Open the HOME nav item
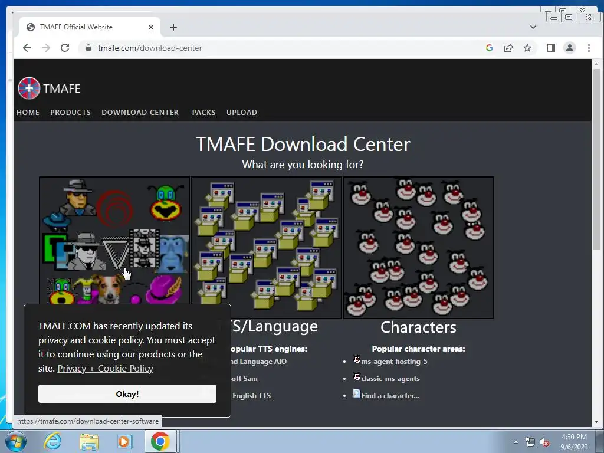Image resolution: width=604 pixels, height=453 pixels. pos(28,113)
